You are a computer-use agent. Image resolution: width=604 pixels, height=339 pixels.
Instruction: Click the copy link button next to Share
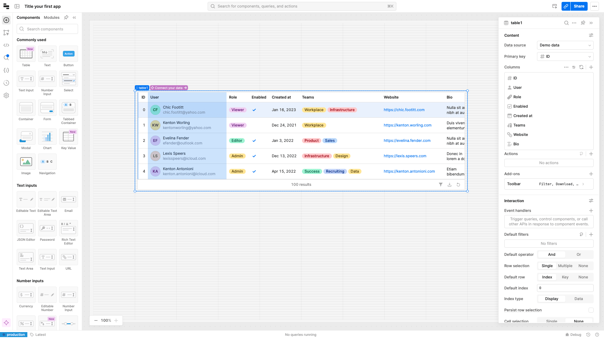pos(566,6)
